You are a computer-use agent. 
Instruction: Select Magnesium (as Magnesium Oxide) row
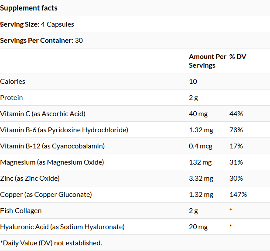(135, 162)
